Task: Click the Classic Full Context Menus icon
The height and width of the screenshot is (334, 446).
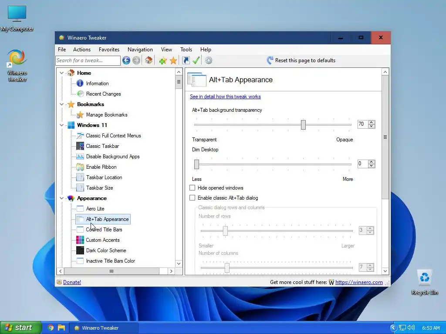Action: tap(80, 136)
